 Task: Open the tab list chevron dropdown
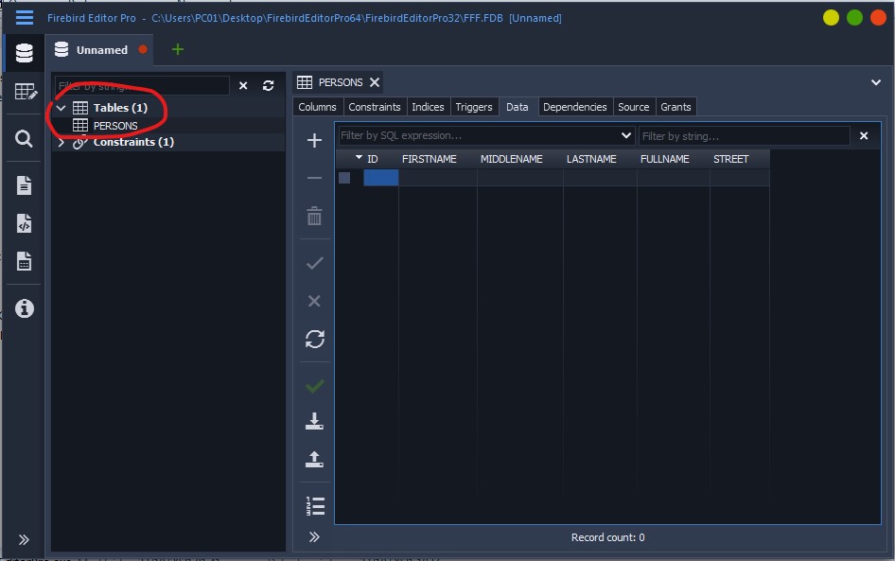(x=875, y=82)
